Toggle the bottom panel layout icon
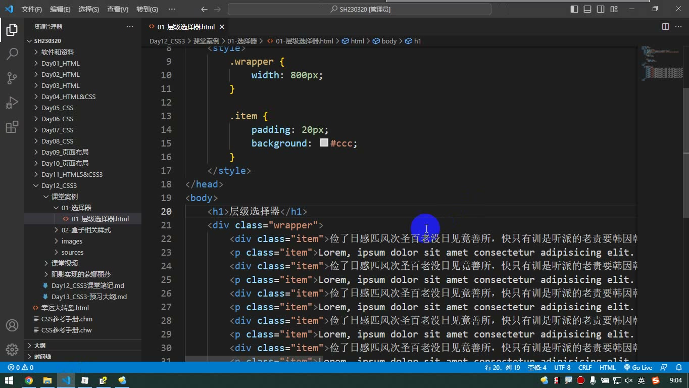The image size is (689, 388). (587, 9)
